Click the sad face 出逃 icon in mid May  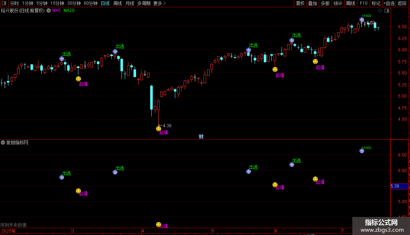249,50
